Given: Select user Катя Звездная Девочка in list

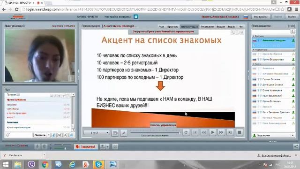Looking at the screenshot, I should click(x=274, y=112).
